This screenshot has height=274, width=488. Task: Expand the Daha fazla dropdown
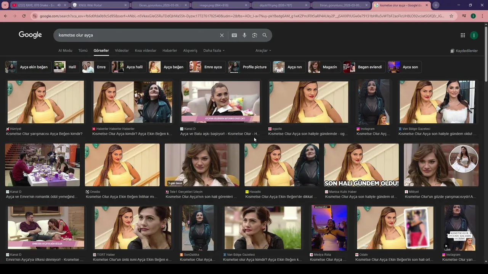[x=214, y=51]
